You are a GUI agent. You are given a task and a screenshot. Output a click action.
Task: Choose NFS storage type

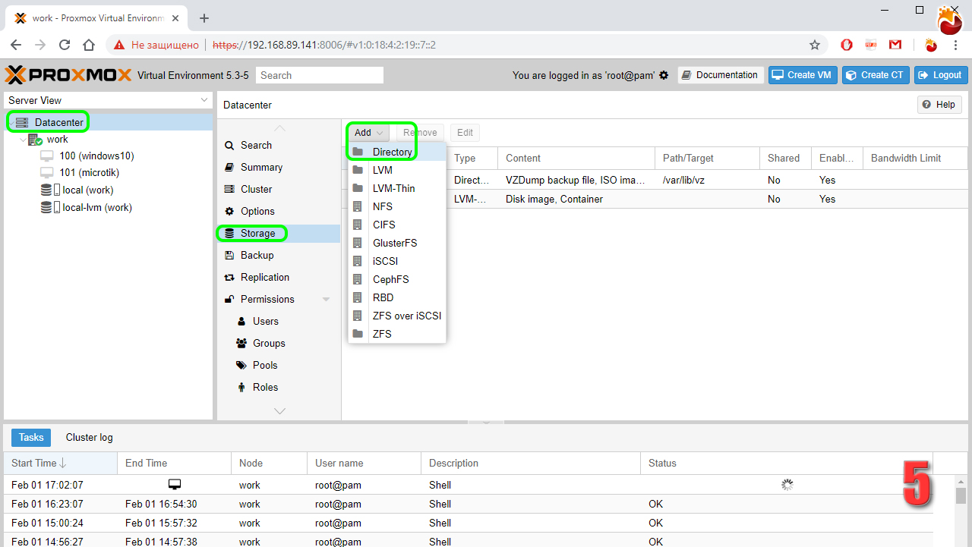(397, 206)
